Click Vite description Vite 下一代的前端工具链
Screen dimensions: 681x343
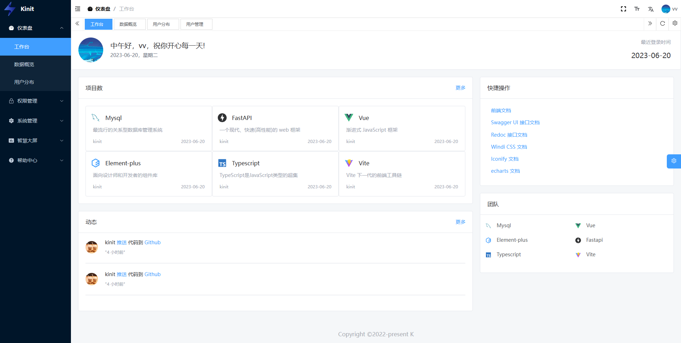pyautogui.click(x=374, y=175)
